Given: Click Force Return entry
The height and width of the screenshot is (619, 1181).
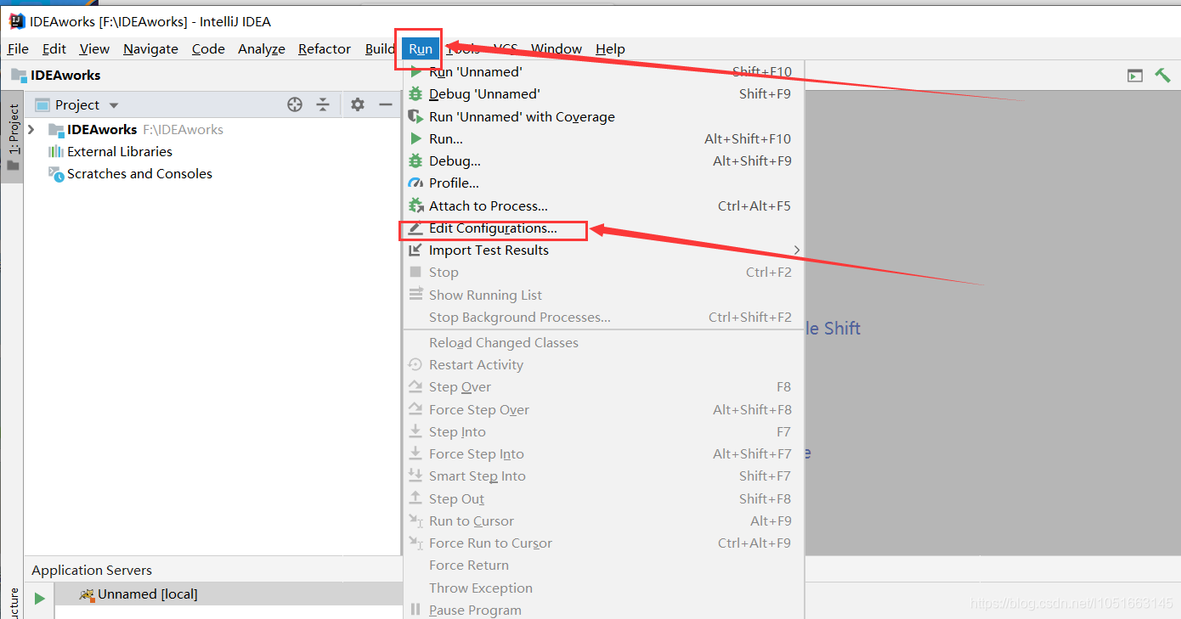Looking at the screenshot, I should tap(603, 565).
